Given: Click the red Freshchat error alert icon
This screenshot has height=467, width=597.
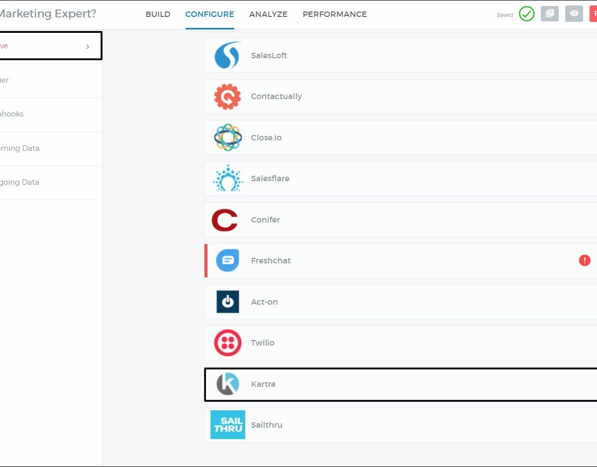Looking at the screenshot, I should pyautogui.click(x=585, y=260).
